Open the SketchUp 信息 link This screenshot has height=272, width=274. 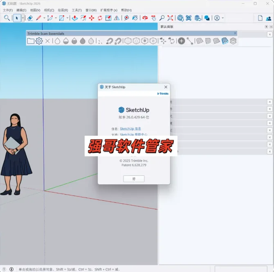130,129
